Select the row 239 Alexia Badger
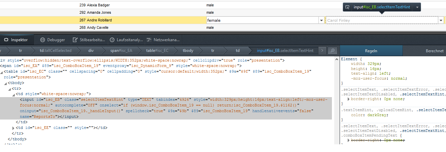Viewport: 446px width, 152px height. tap(223, 5)
